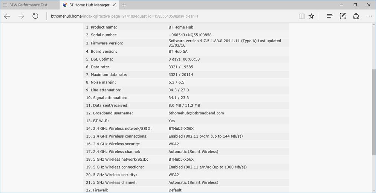The height and width of the screenshot is (193, 376).
Task: Open a new browser tab
Action: pos(124,5)
